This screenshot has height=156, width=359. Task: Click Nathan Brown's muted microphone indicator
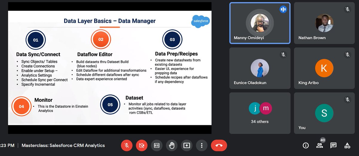pyautogui.click(x=347, y=9)
